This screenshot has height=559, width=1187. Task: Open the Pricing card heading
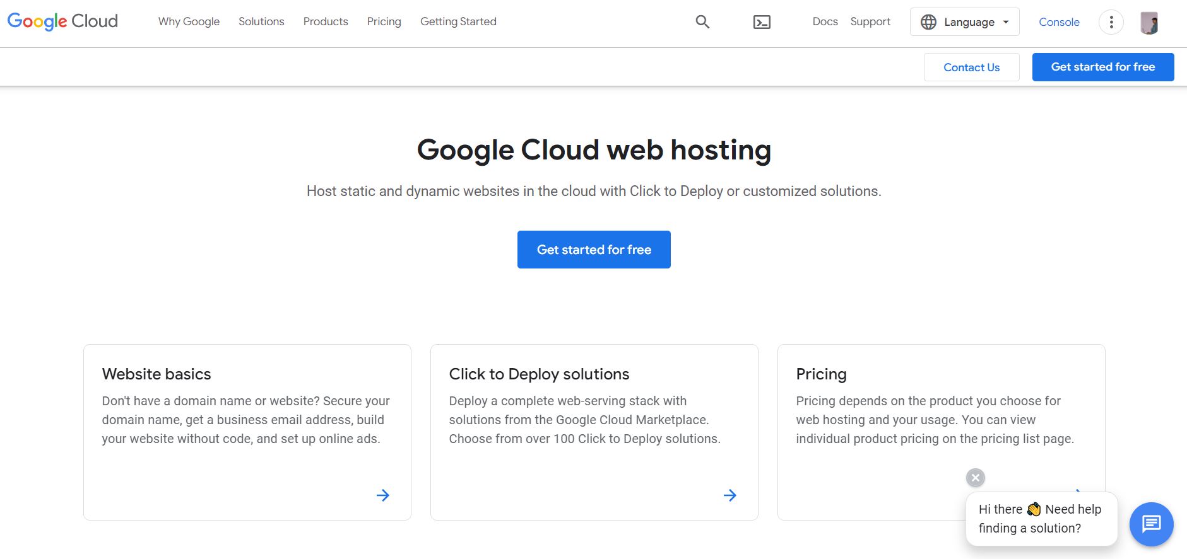click(x=821, y=374)
